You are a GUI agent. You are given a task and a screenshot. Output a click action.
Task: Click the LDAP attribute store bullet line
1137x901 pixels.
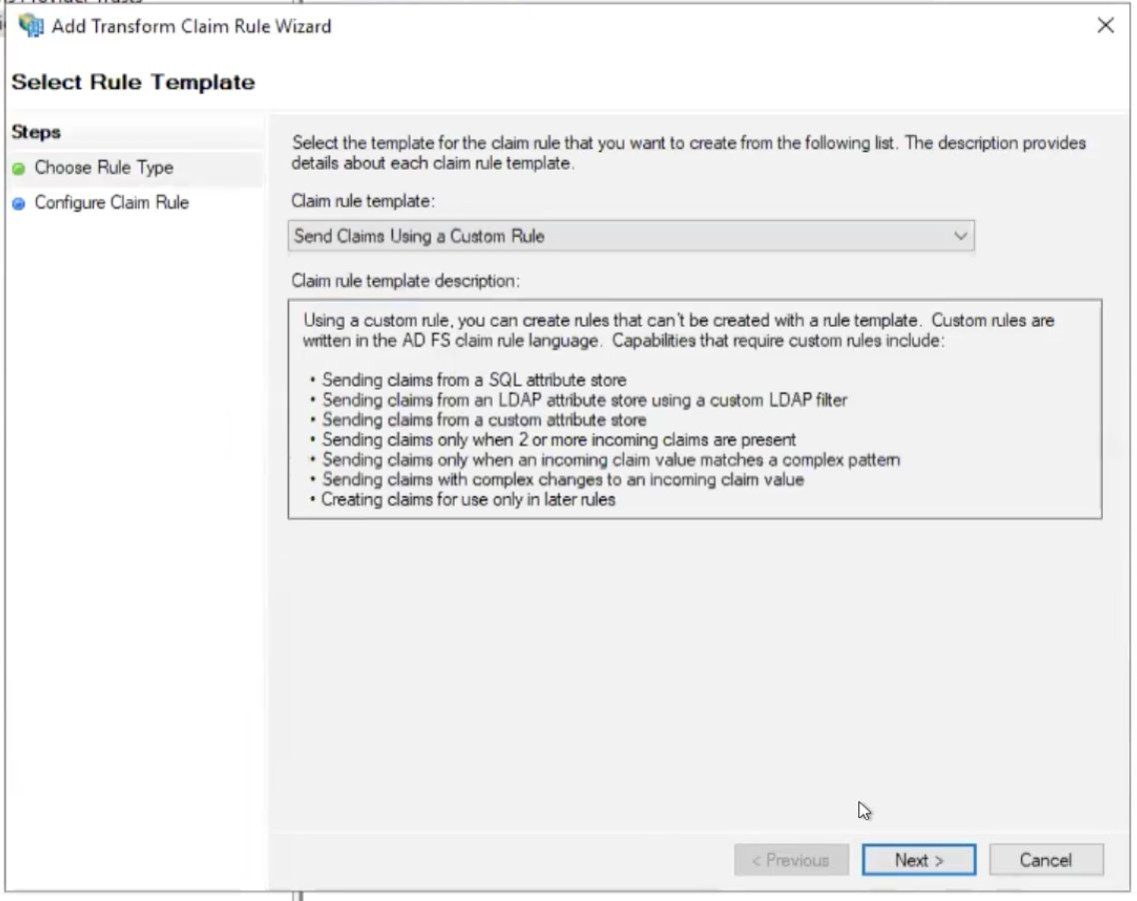pos(584,401)
